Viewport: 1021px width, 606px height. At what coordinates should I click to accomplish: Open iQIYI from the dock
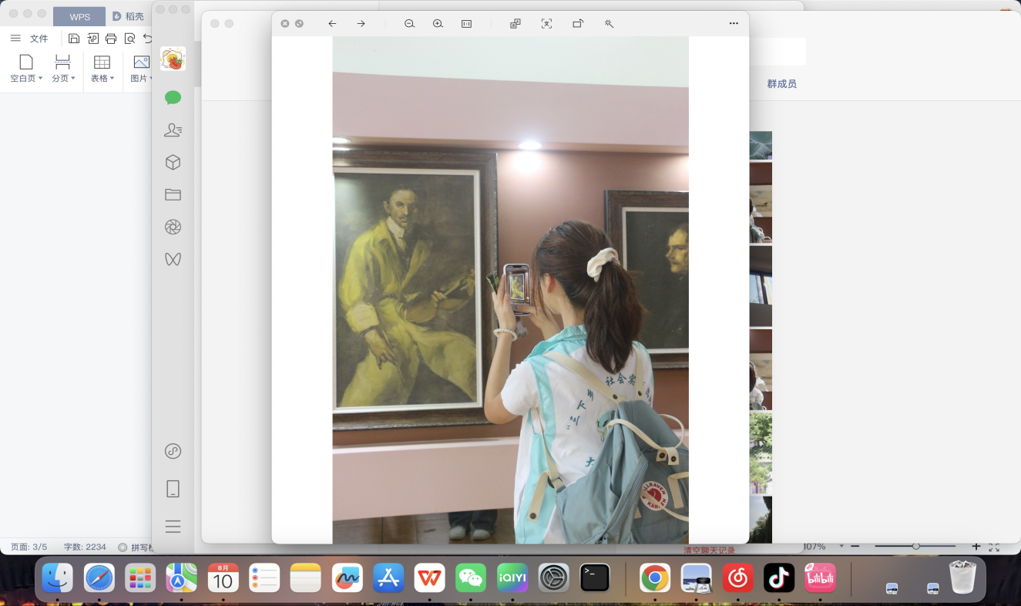point(512,577)
